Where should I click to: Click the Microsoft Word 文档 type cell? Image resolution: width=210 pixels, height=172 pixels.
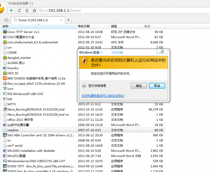126,156
